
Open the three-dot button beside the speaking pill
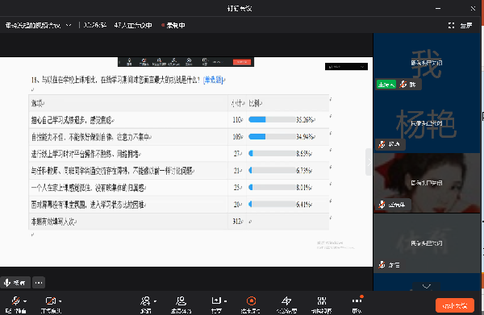pos(39,282)
